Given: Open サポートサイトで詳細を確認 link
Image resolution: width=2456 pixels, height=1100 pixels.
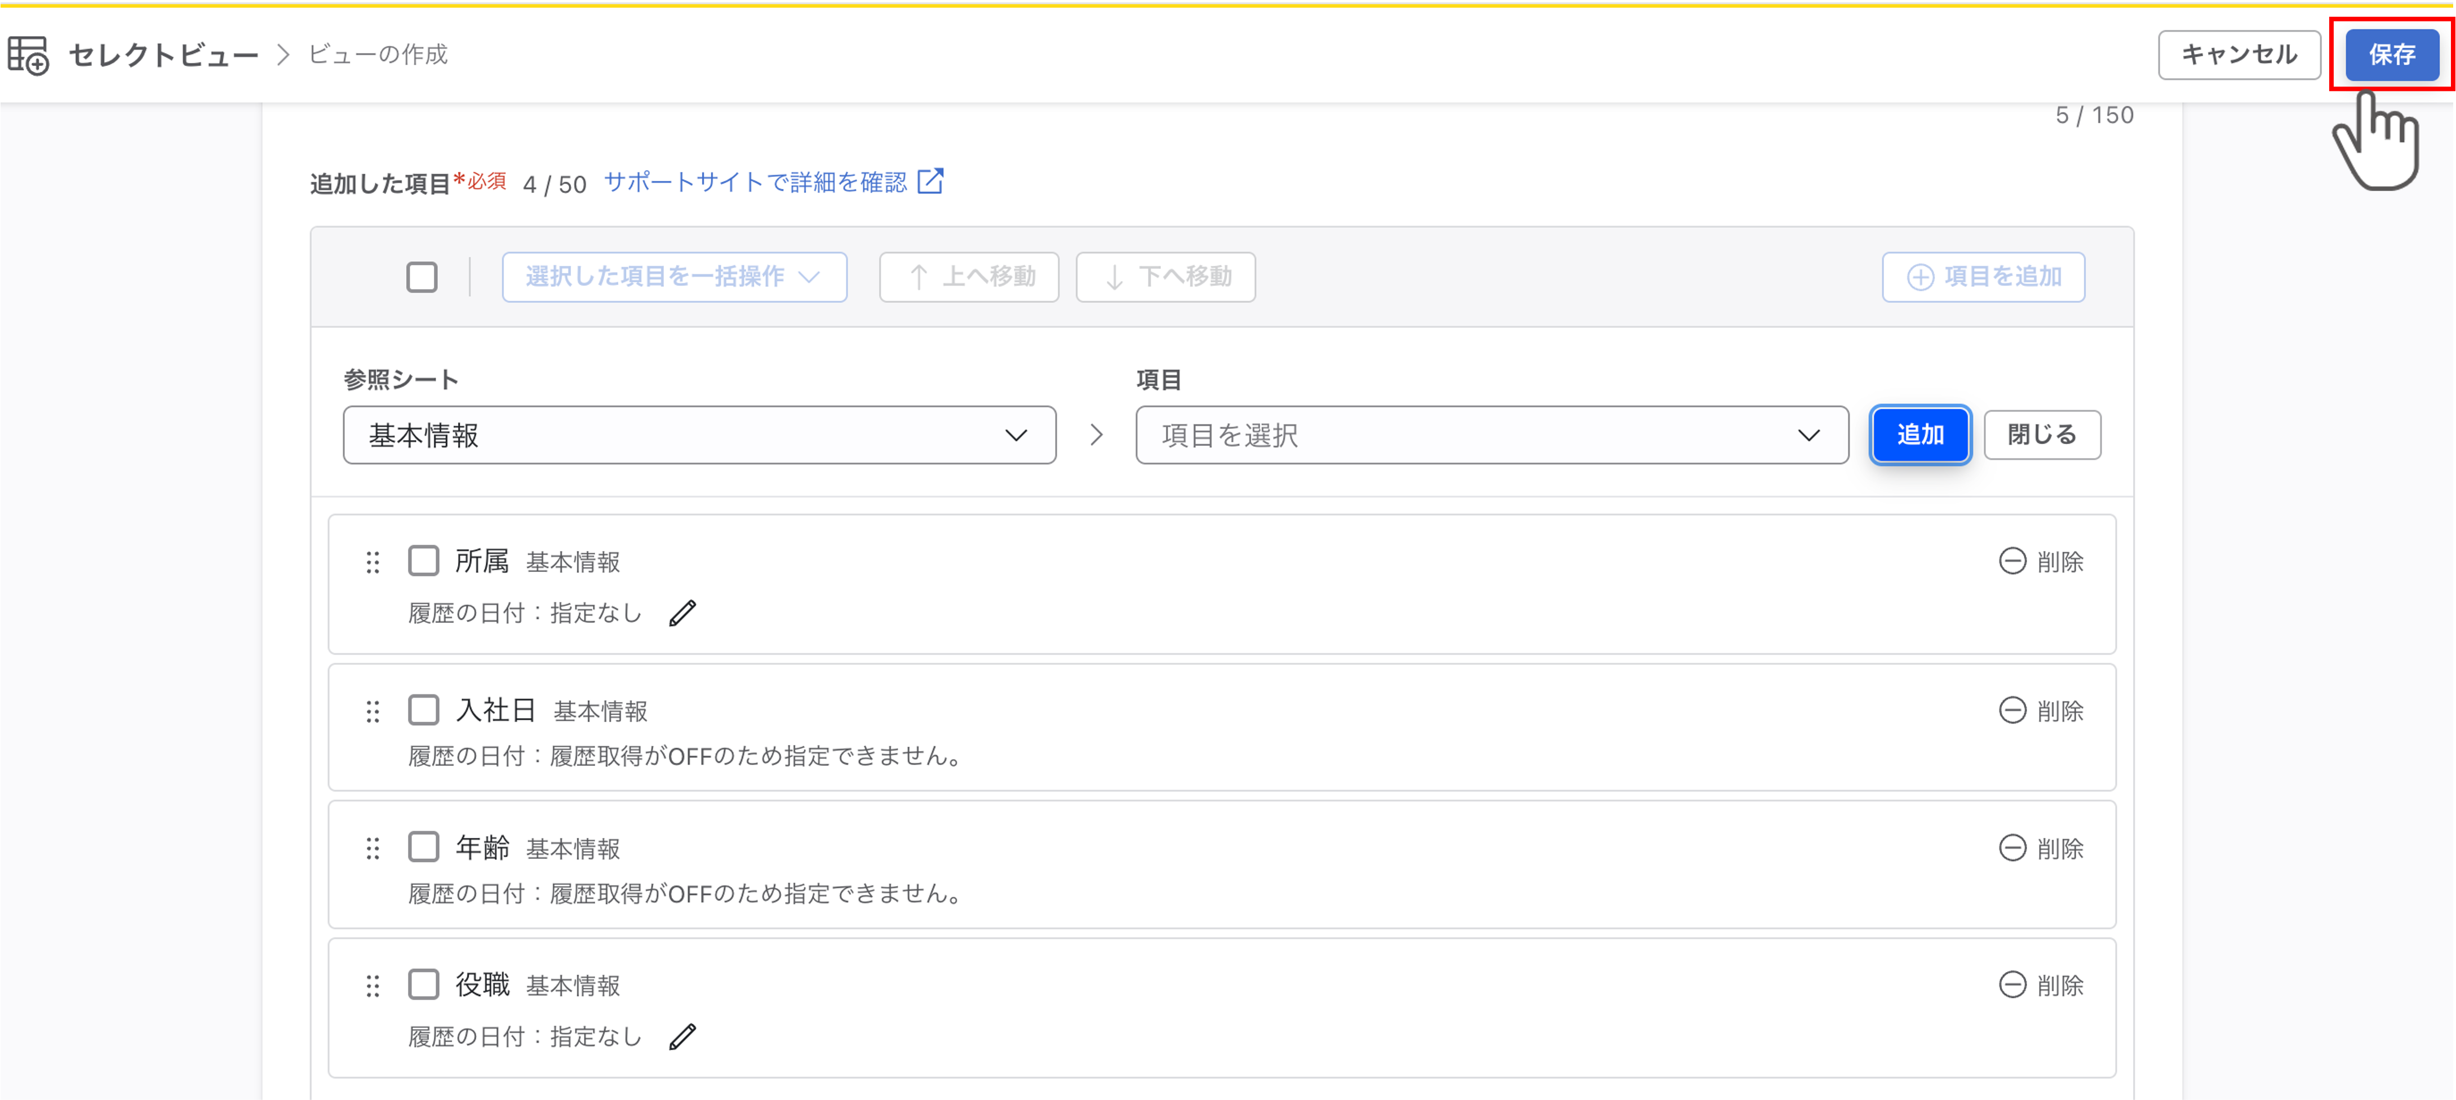Looking at the screenshot, I should point(755,182).
